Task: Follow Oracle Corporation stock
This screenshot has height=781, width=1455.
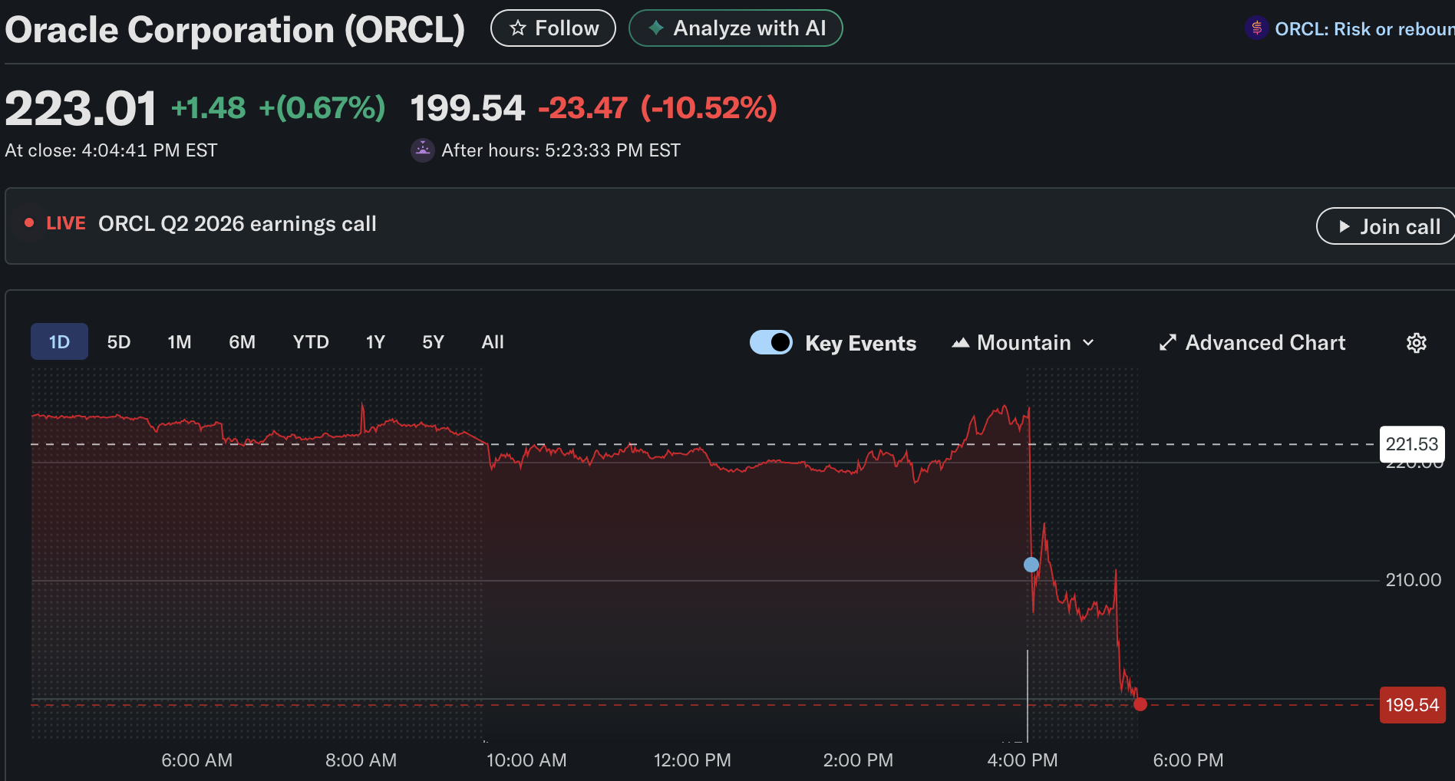Action: click(553, 28)
